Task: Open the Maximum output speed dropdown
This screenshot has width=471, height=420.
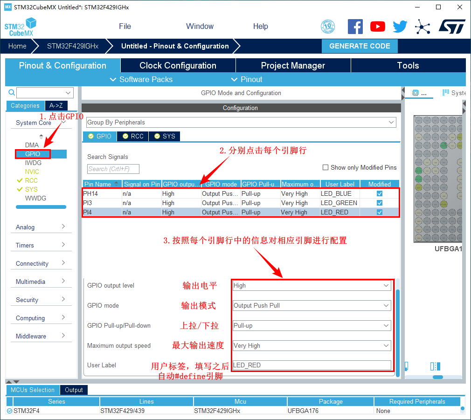Action: pyautogui.click(x=312, y=346)
